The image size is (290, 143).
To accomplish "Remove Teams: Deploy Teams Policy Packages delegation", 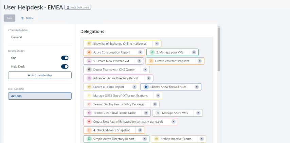I will (x=155, y=104).
